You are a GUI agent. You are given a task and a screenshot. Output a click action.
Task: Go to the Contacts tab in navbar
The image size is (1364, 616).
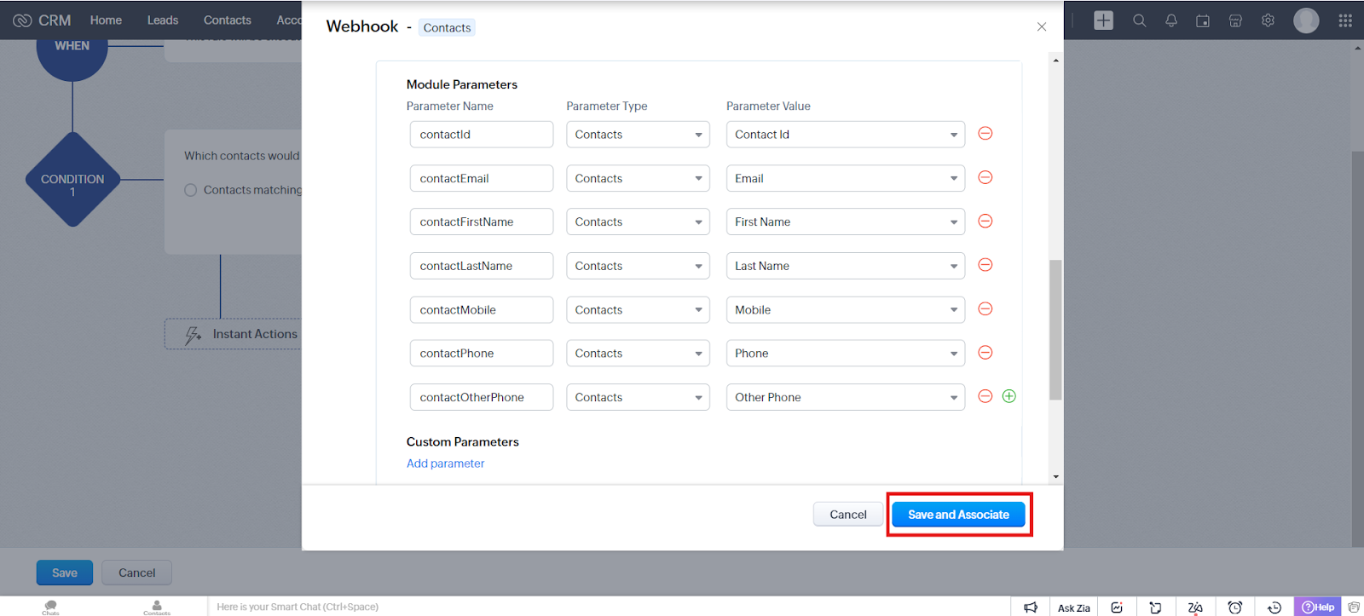pos(227,20)
